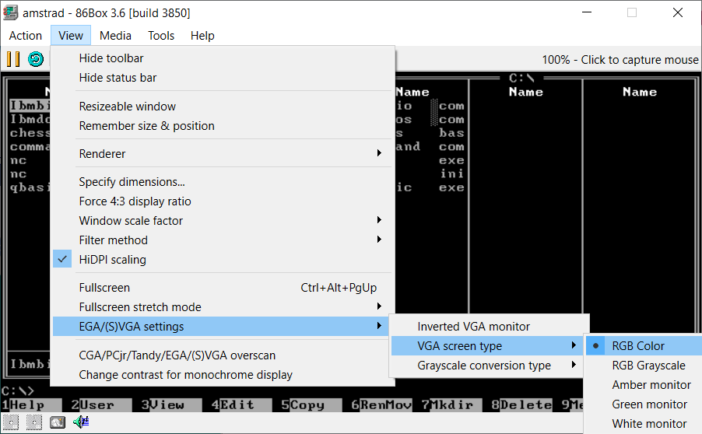Viewport: 702px width, 434px height.
Task: Click Hide toolbar menu entry
Action: click(222, 58)
